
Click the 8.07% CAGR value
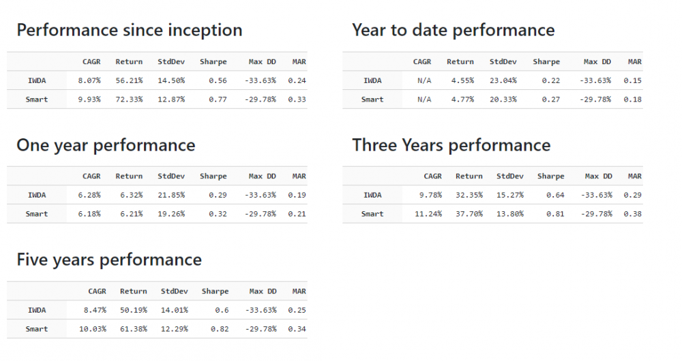pyautogui.click(x=89, y=80)
